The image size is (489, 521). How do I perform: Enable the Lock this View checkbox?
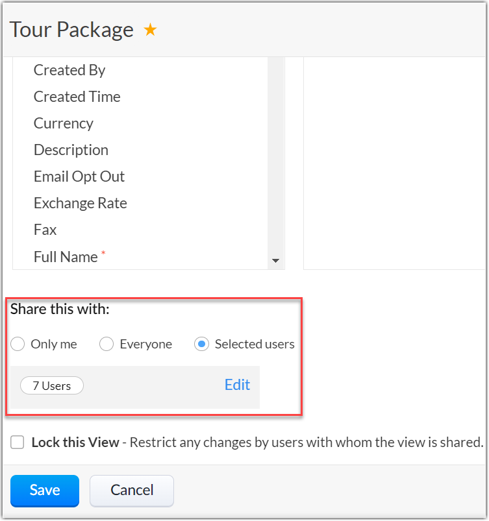coord(18,442)
